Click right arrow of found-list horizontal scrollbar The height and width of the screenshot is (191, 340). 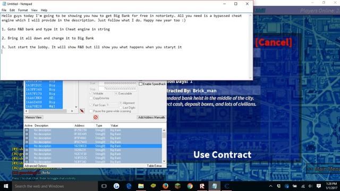(72, 111)
